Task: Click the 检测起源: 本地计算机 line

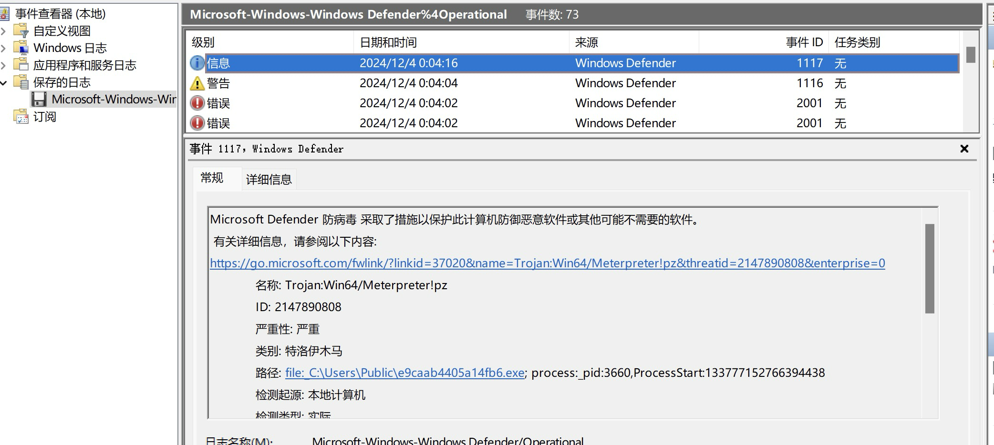Action: click(x=311, y=394)
